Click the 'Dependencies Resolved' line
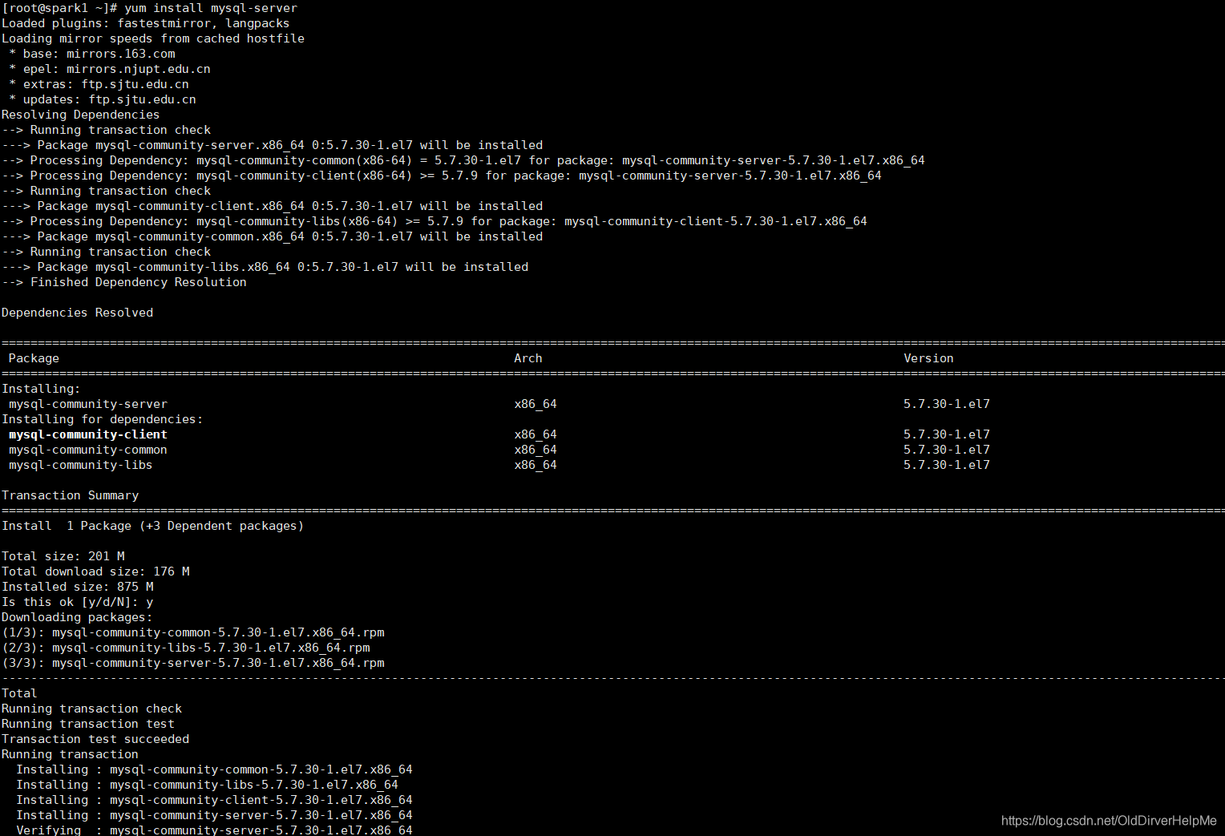Screen dimensions: 1225x836 [x=77, y=313]
